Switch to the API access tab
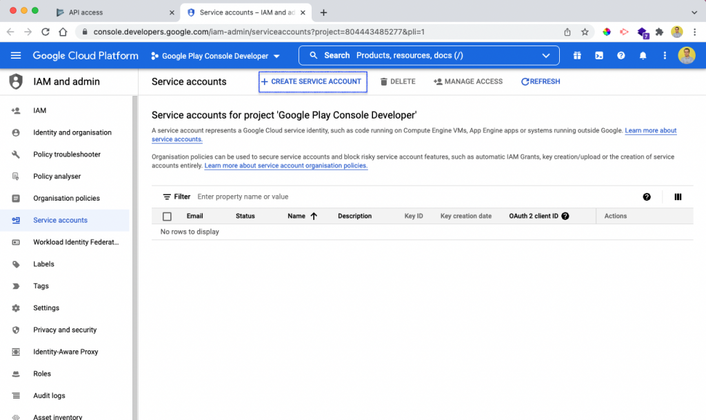Image resolution: width=706 pixels, height=420 pixels. (115, 12)
